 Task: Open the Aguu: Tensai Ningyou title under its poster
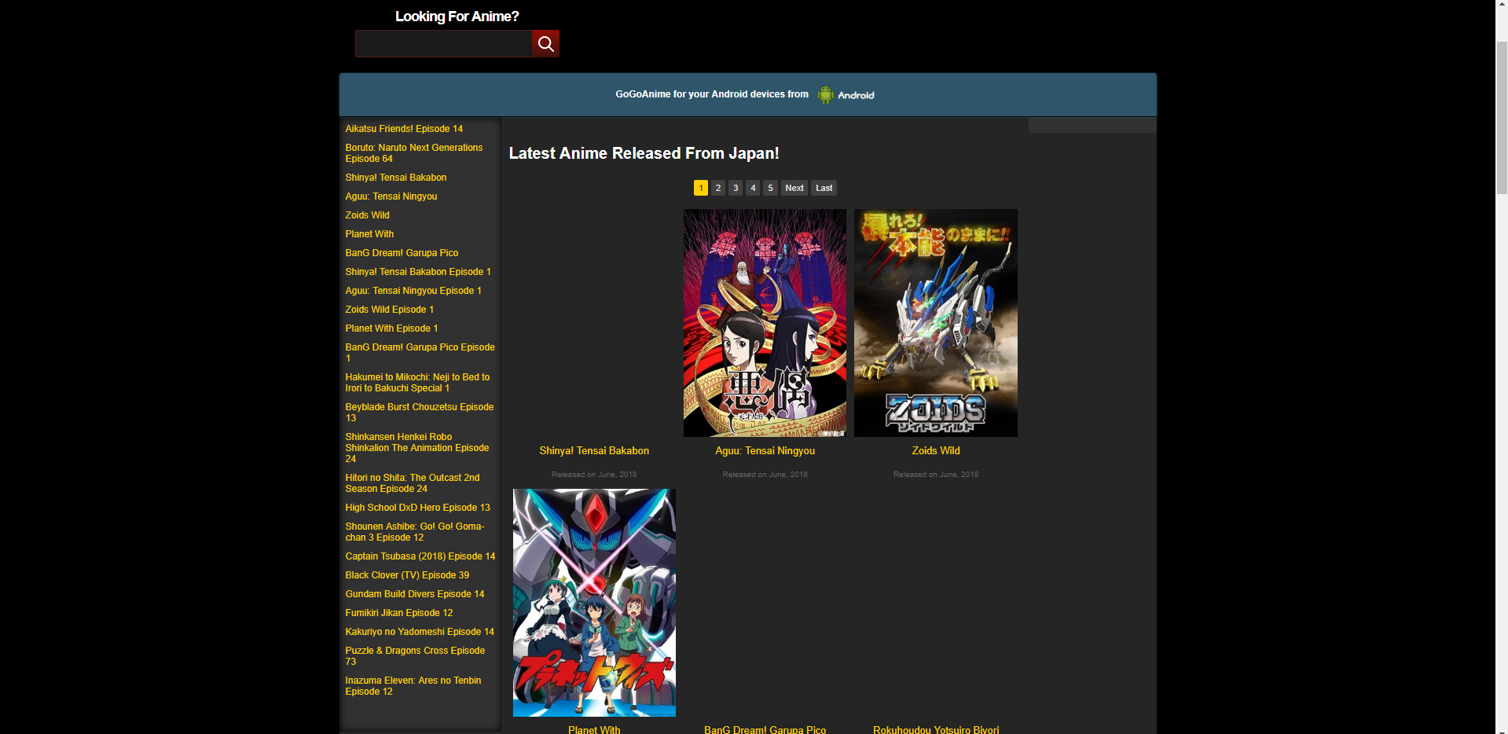pos(765,451)
